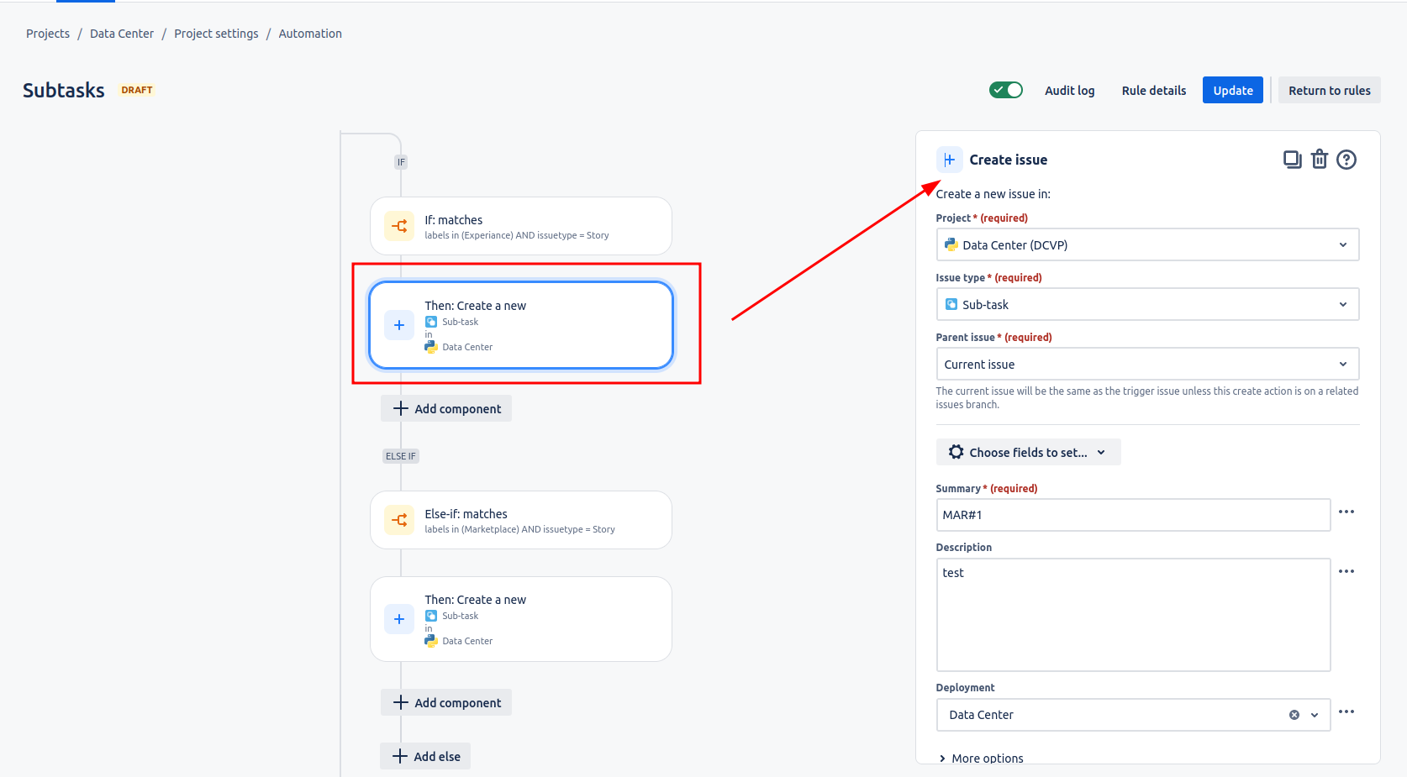The image size is (1407, 777).
Task: Click the orange If: matches condition icon
Action: [x=399, y=226]
